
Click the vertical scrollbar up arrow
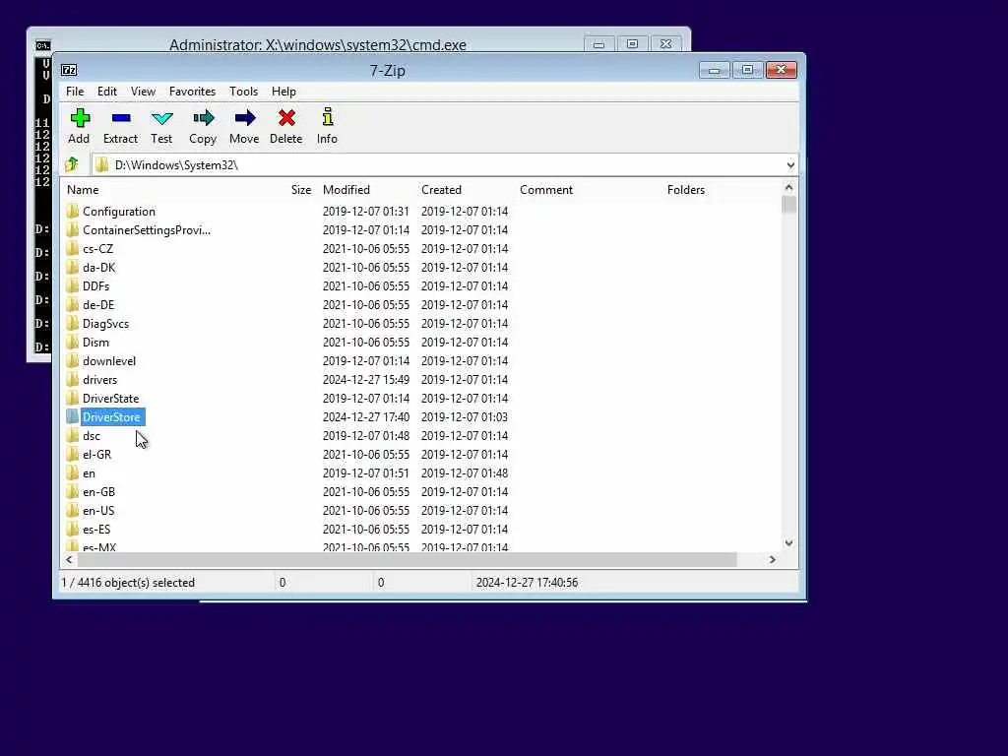tap(788, 187)
